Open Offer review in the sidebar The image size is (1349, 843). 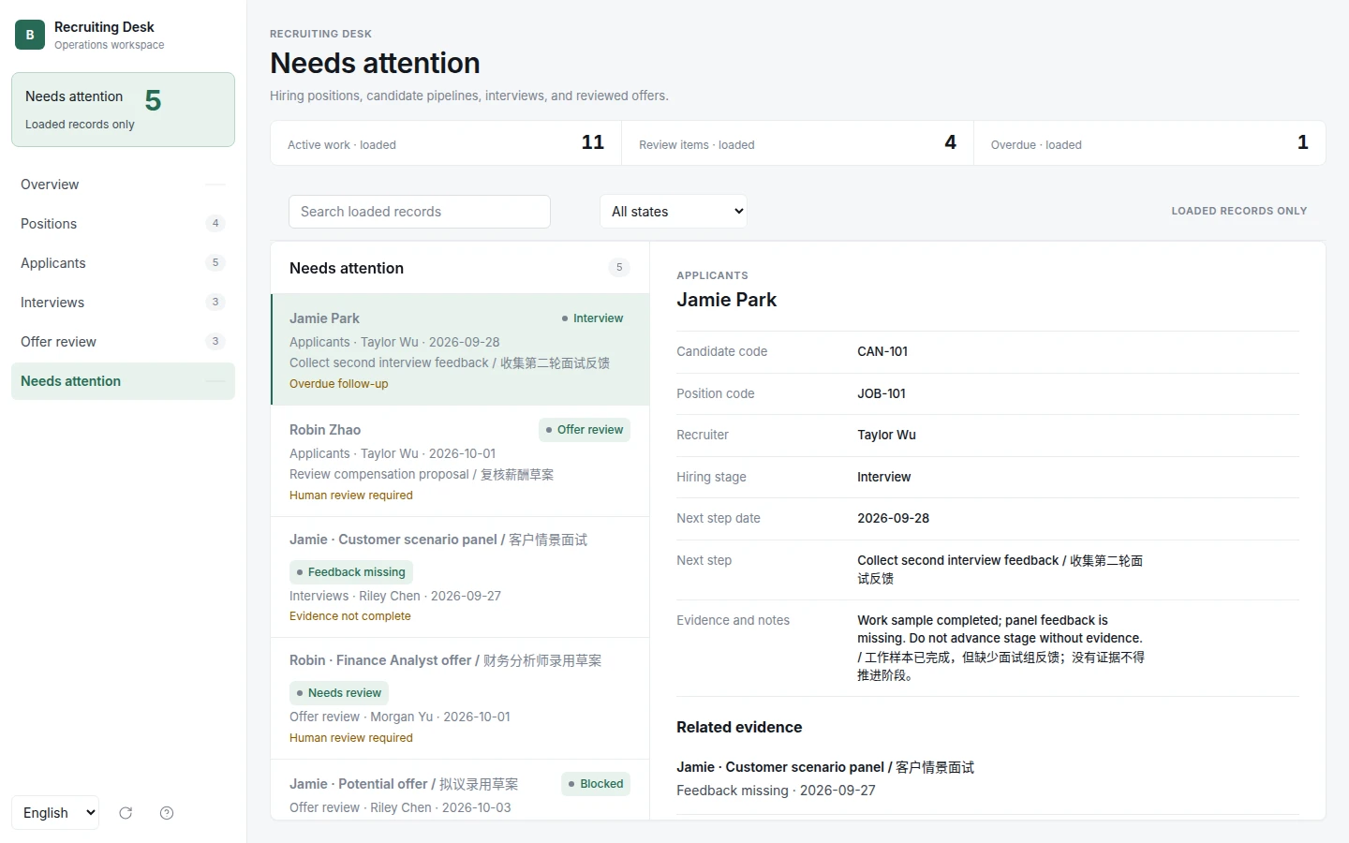coord(123,342)
